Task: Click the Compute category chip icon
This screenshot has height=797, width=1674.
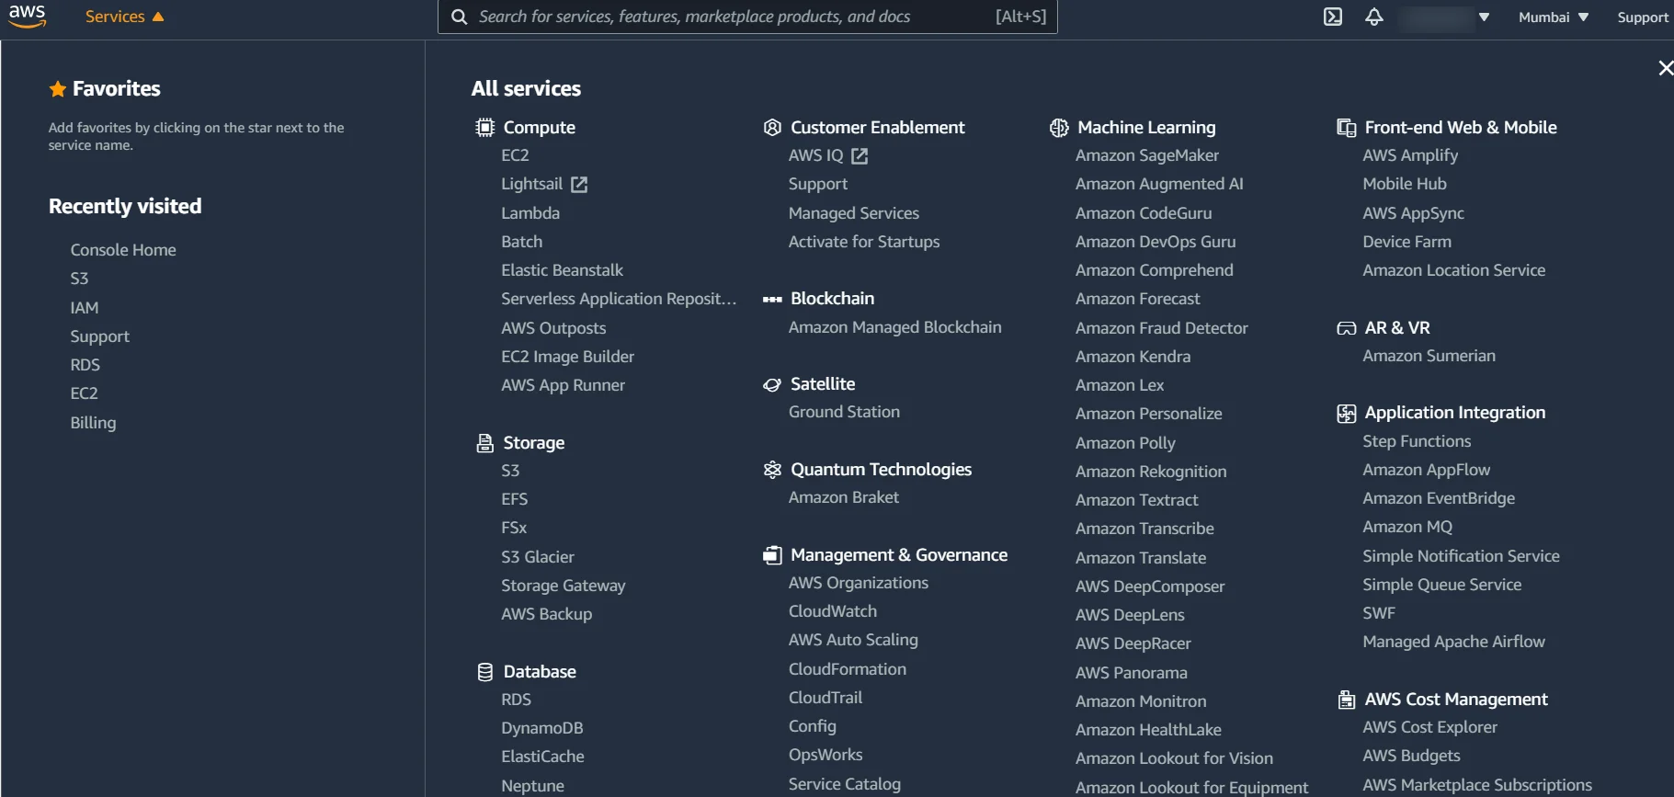Action: click(x=484, y=128)
